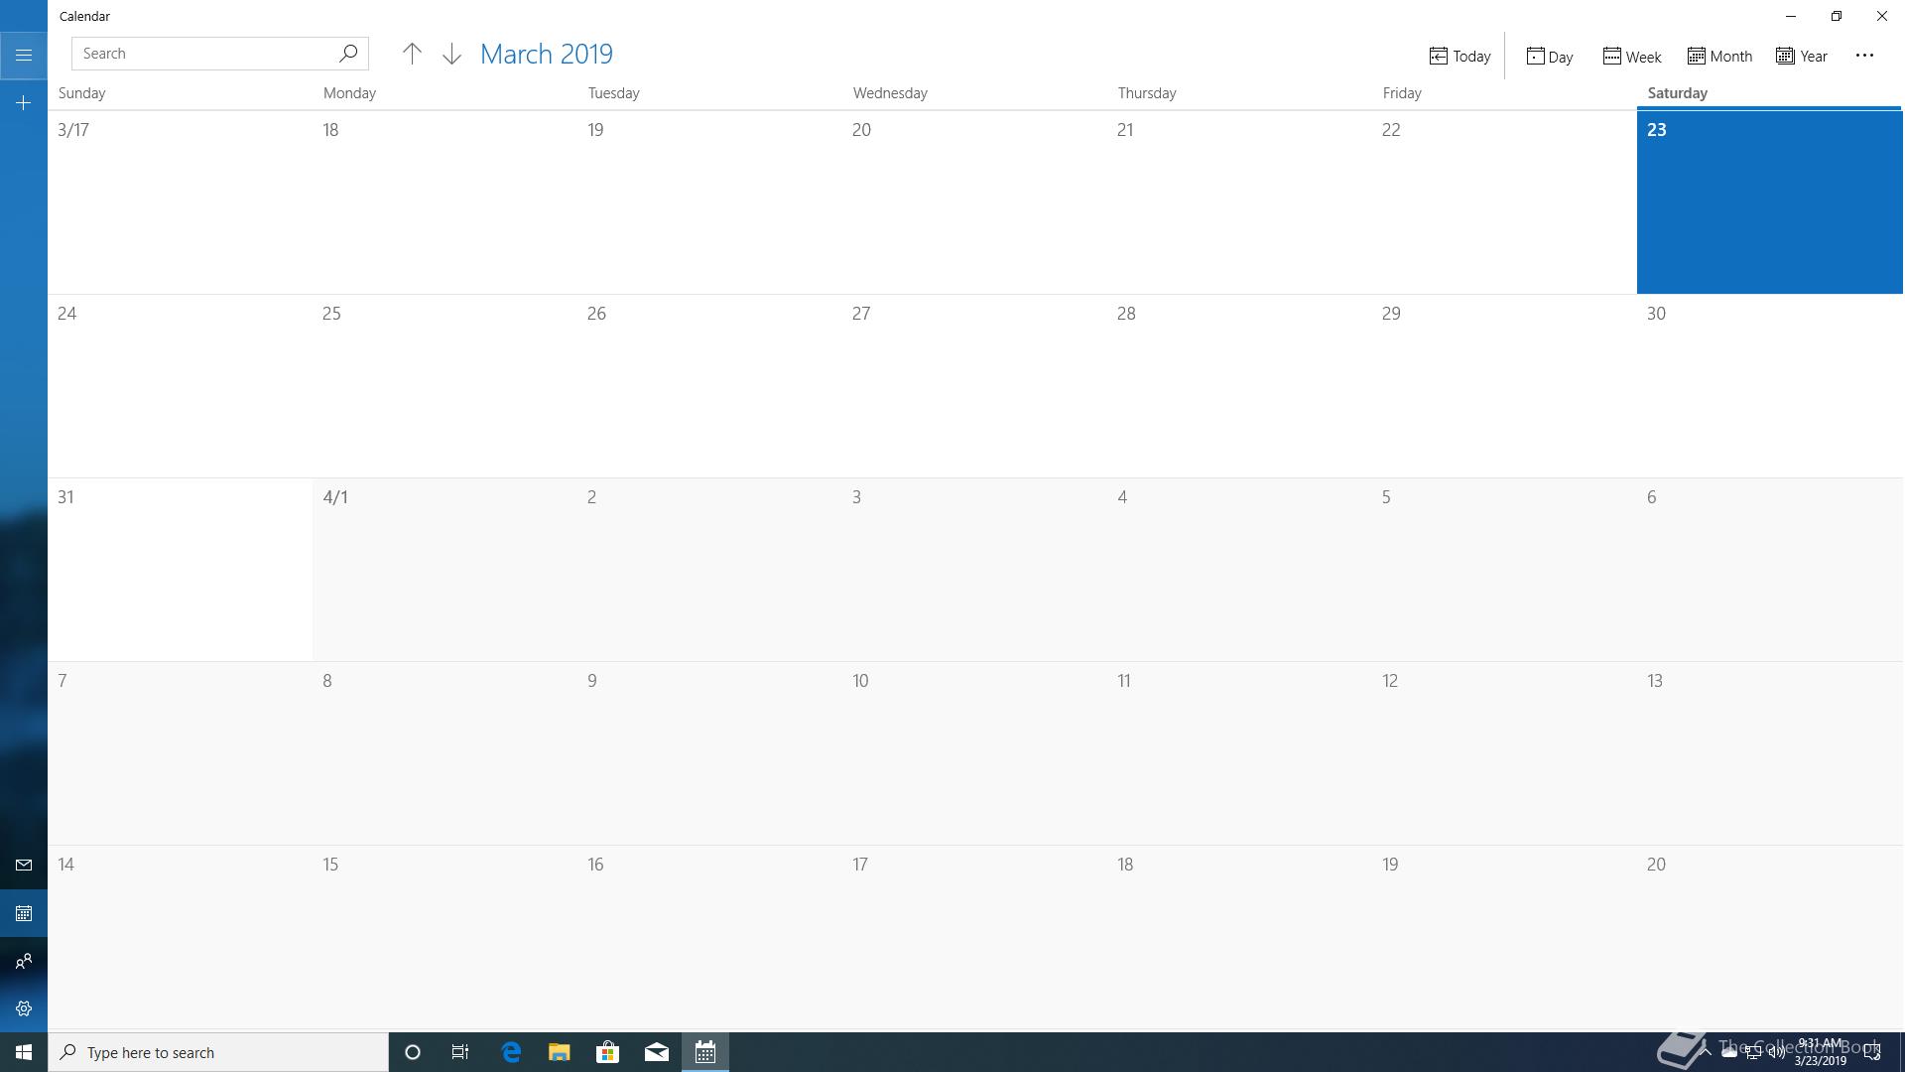Select April 20 day cell
This screenshot has height=1072, width=1905.
click(x=1769, y=937)
